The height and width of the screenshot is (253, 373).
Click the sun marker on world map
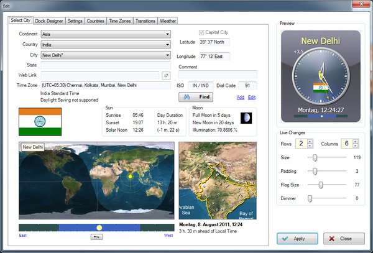coord(131,177)
